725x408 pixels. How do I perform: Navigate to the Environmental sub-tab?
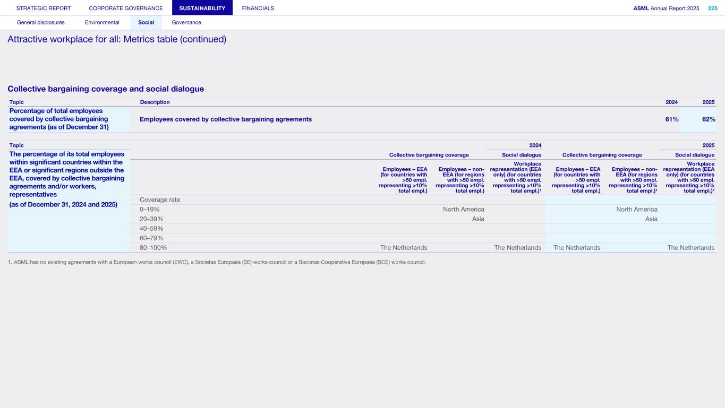102,22
